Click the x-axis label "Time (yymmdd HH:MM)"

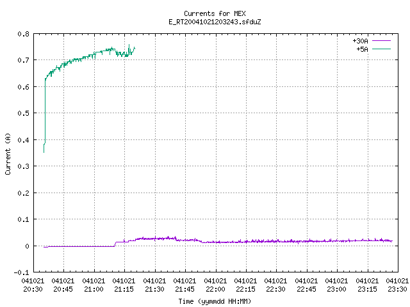[x=215, y=301]
